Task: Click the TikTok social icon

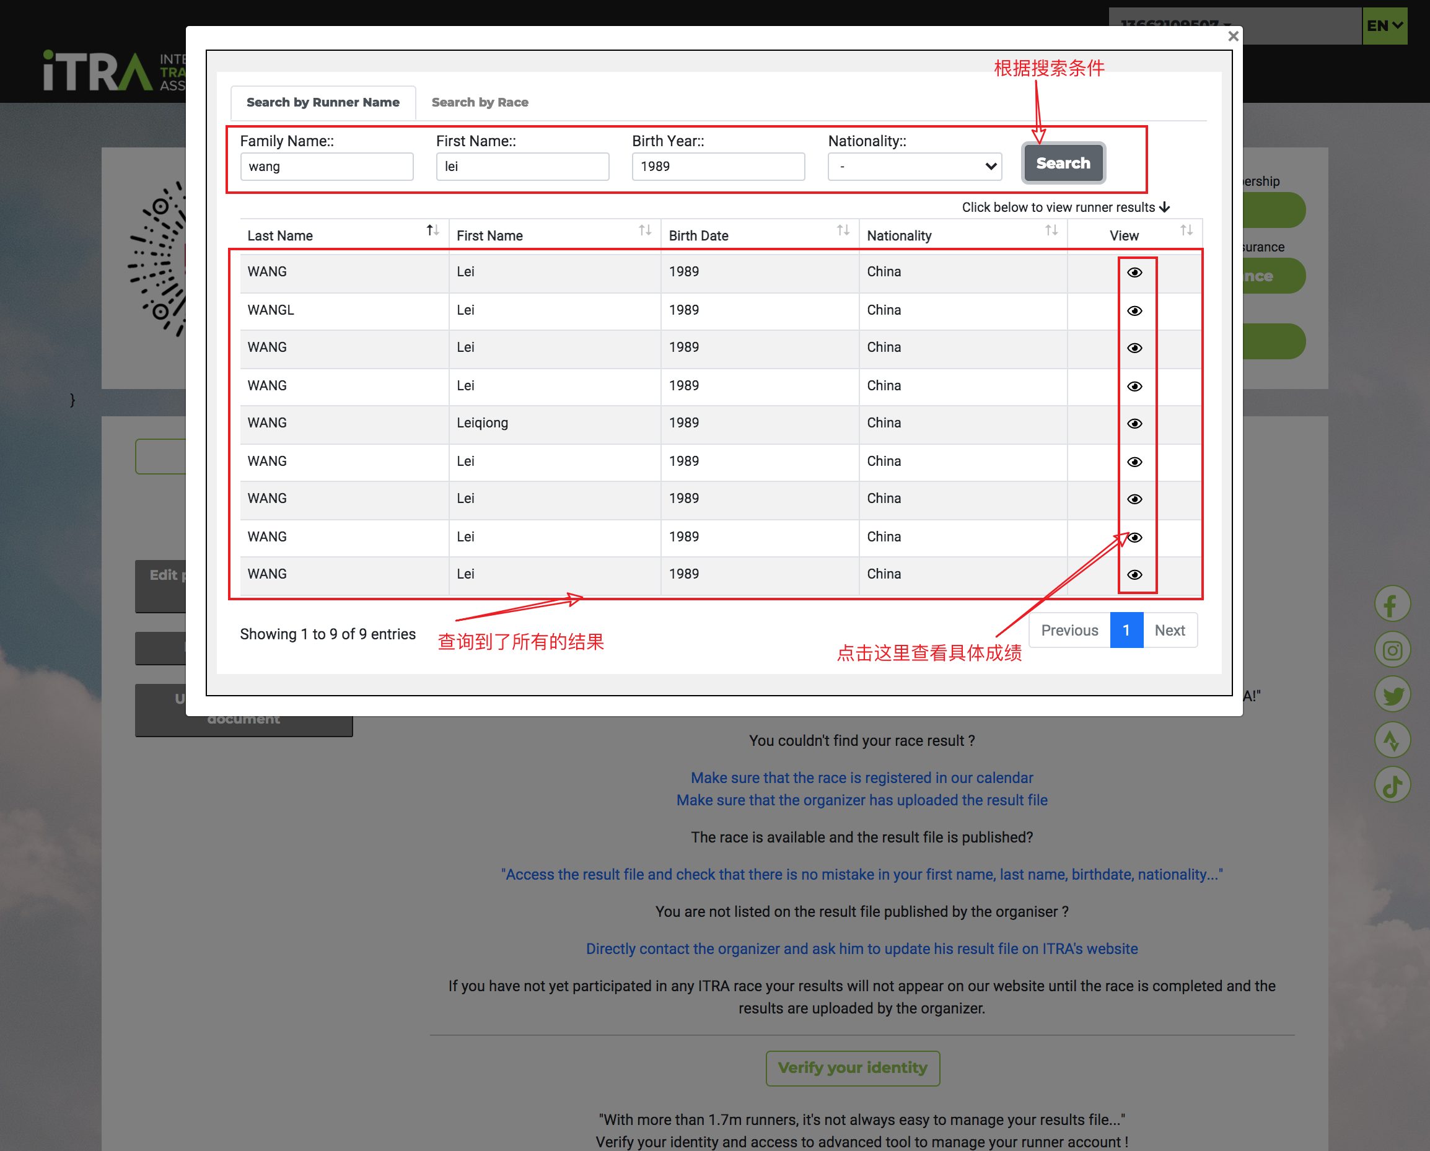Action: click(x=1392, y=786)
